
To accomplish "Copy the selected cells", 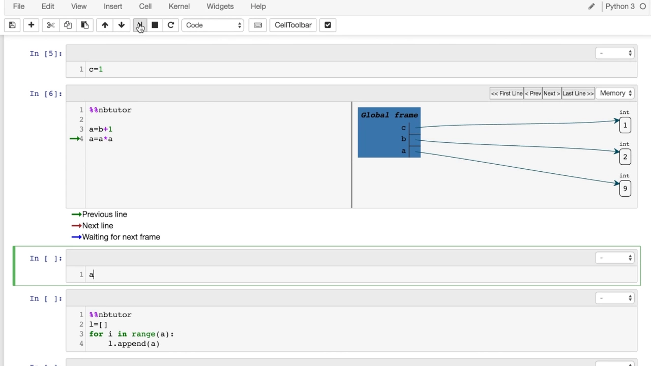I will tap(68, 25).
